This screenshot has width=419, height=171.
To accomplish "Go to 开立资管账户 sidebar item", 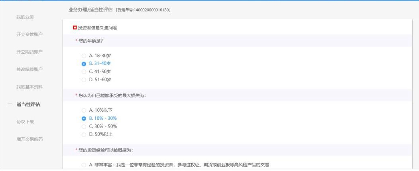I will (30, 34).
